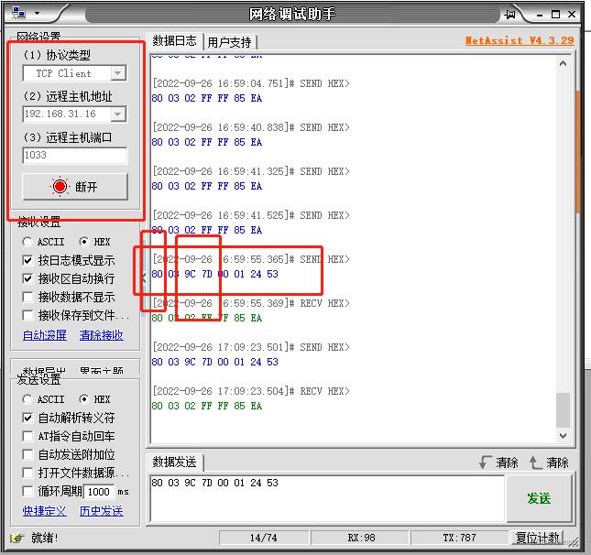The height and width of the screenshot is (555, 591).
Task: Click the RX:98 status counter
Action: click(x=361, y=538)
